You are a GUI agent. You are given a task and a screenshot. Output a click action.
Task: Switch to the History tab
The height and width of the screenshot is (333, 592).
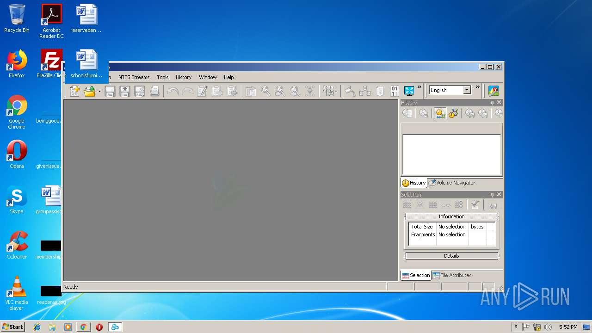(x=414, y=183)
